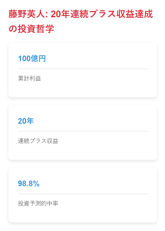Click the divider line under 98.8%
The image size is (165, 231).
click(x=83, y=194)
